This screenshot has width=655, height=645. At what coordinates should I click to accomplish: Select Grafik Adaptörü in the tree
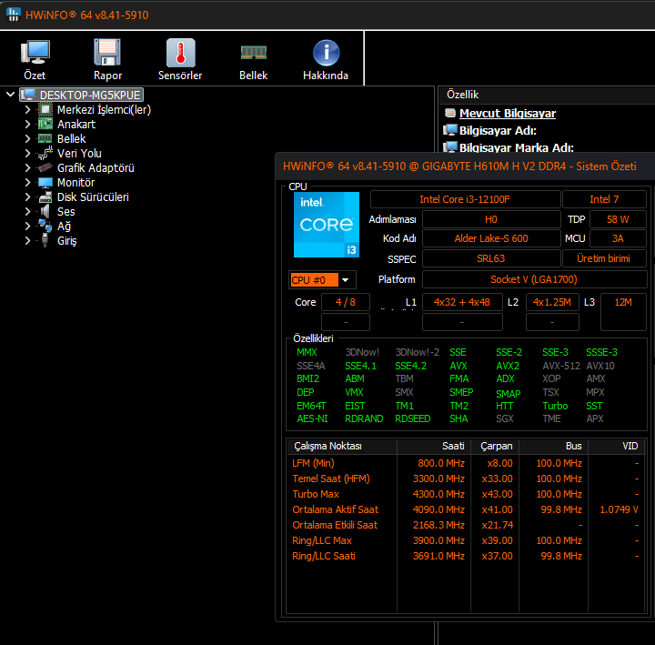[96, 168]
